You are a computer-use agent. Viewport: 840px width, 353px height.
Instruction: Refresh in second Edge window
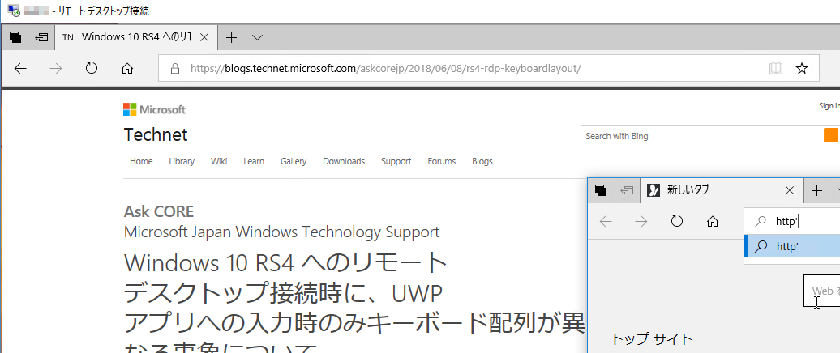pos(677,221)
